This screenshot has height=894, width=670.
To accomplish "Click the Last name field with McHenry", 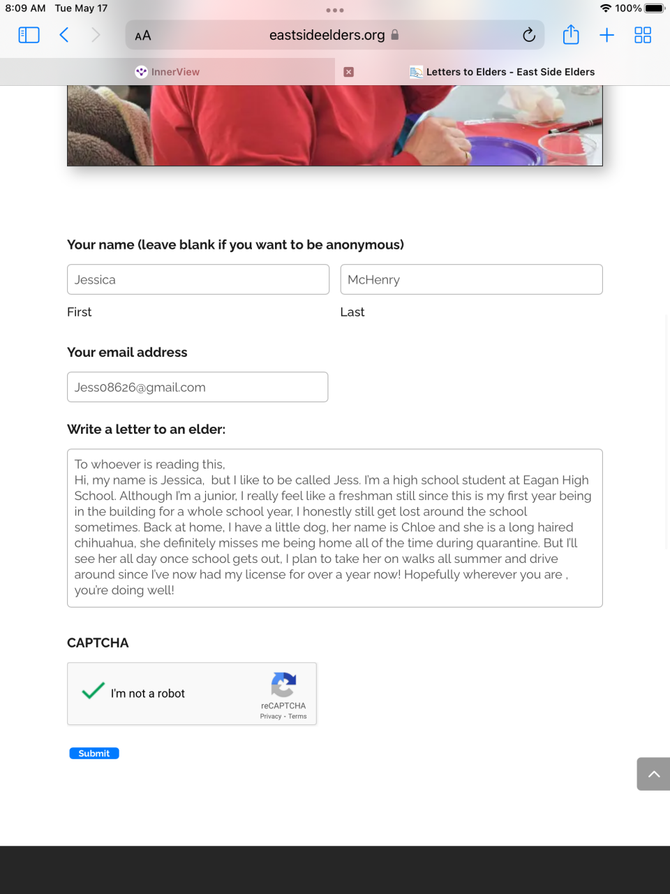I will point(471,279).
